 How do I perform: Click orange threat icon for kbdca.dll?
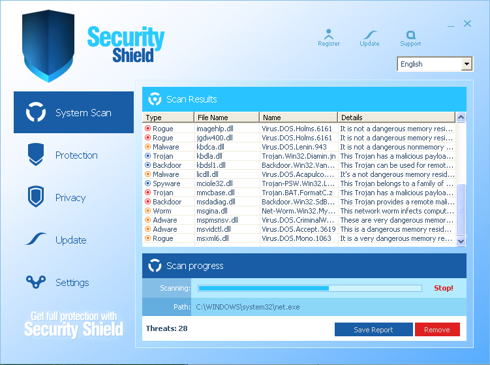click(148, 146)
